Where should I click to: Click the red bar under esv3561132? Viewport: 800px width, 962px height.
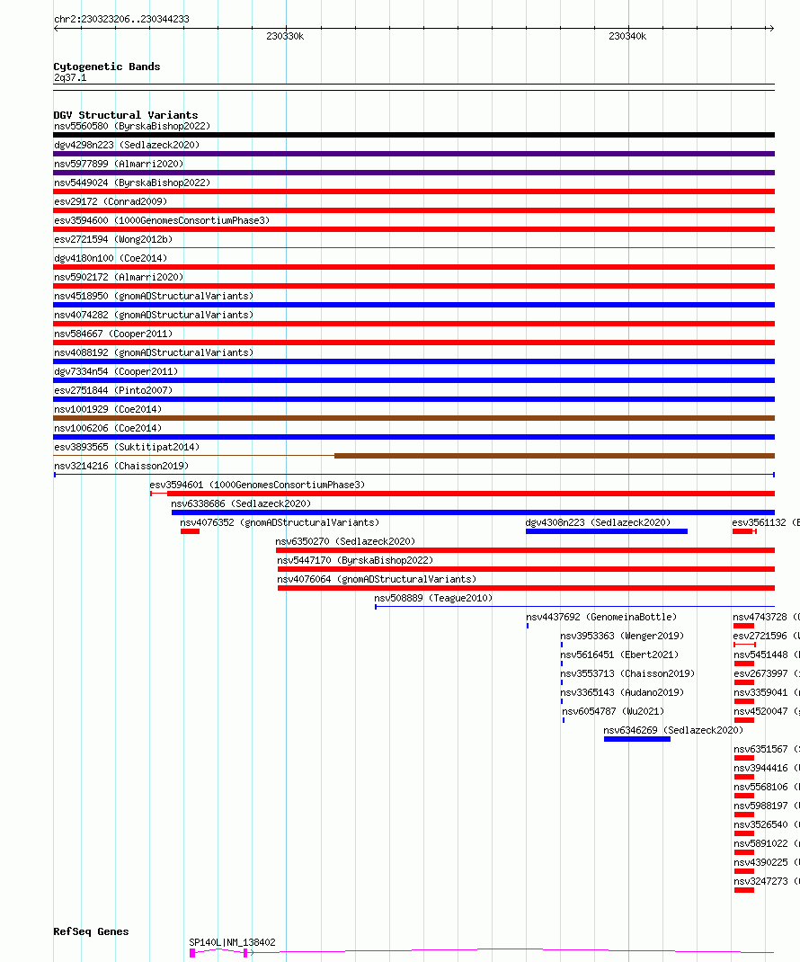click(743, 531)
